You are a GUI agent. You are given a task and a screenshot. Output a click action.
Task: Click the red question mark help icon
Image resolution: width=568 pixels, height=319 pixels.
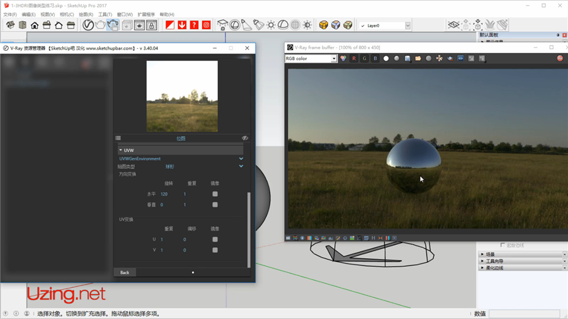pos(194,25)
